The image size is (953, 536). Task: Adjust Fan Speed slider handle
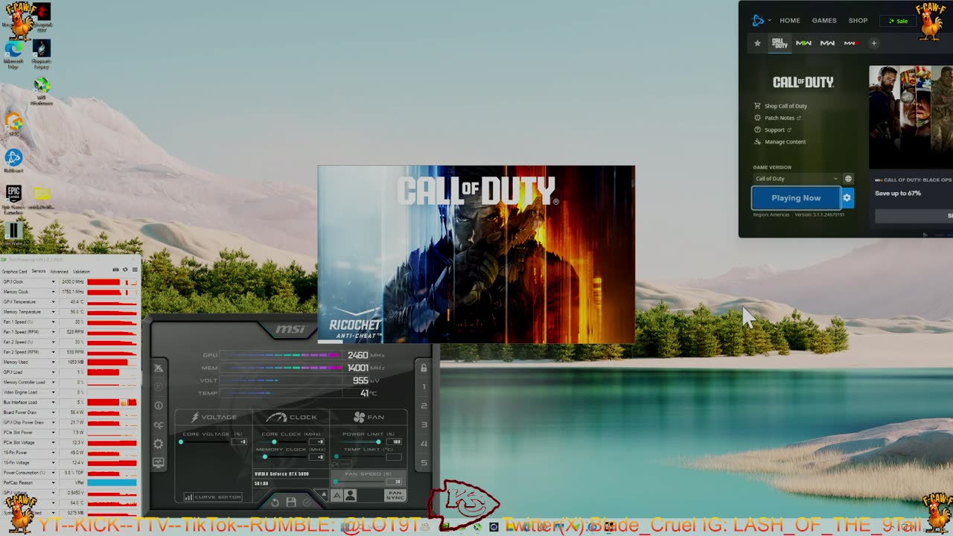336,482
